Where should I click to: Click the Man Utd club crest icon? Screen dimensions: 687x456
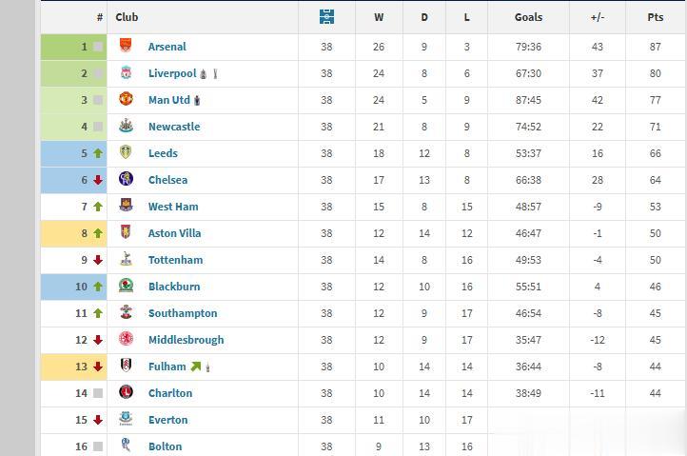coord(126,99)
